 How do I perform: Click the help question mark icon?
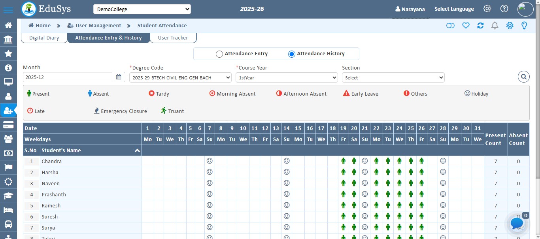(x=504, y=9)
